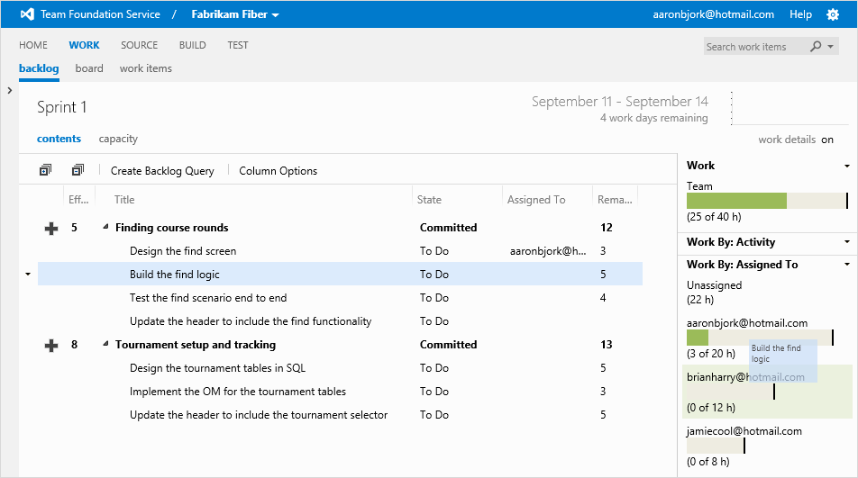The height and width of the screenshot is (478, 858).
Task: Click the collapse all rows icon
Action: 78,170
